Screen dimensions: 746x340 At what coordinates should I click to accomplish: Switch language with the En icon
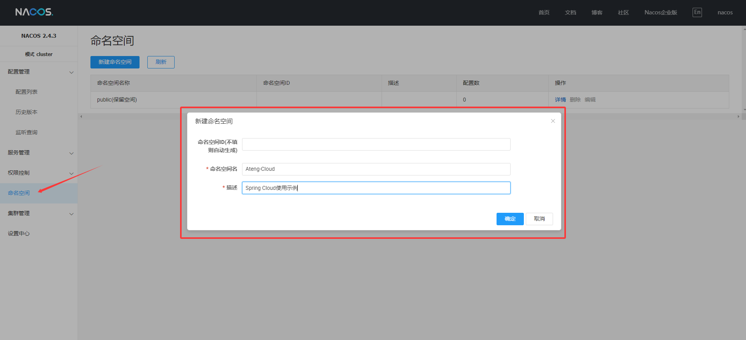(x=697, y=12)
